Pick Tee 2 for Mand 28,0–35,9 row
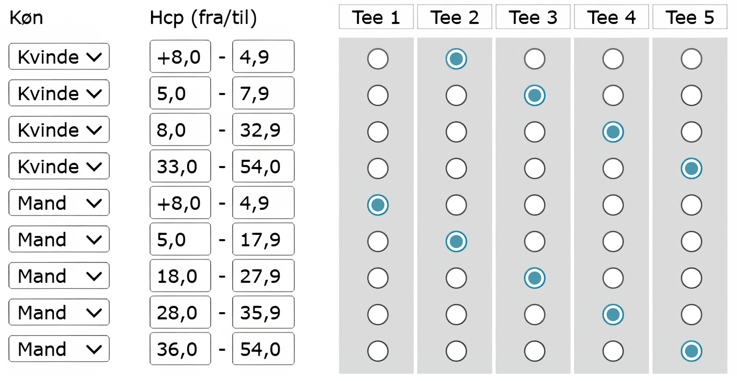Viewport: 737px width, 381px height. point(456,315)
